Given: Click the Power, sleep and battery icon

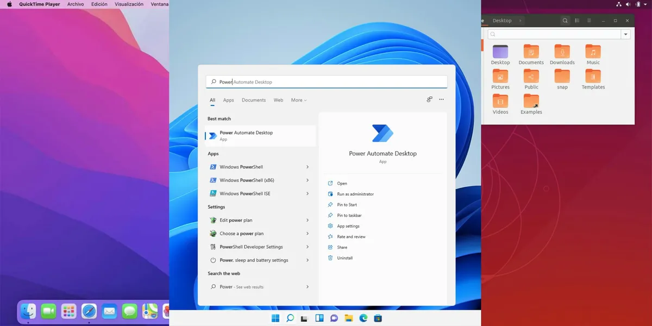Looking at the screenshot, I should (213, 260).
